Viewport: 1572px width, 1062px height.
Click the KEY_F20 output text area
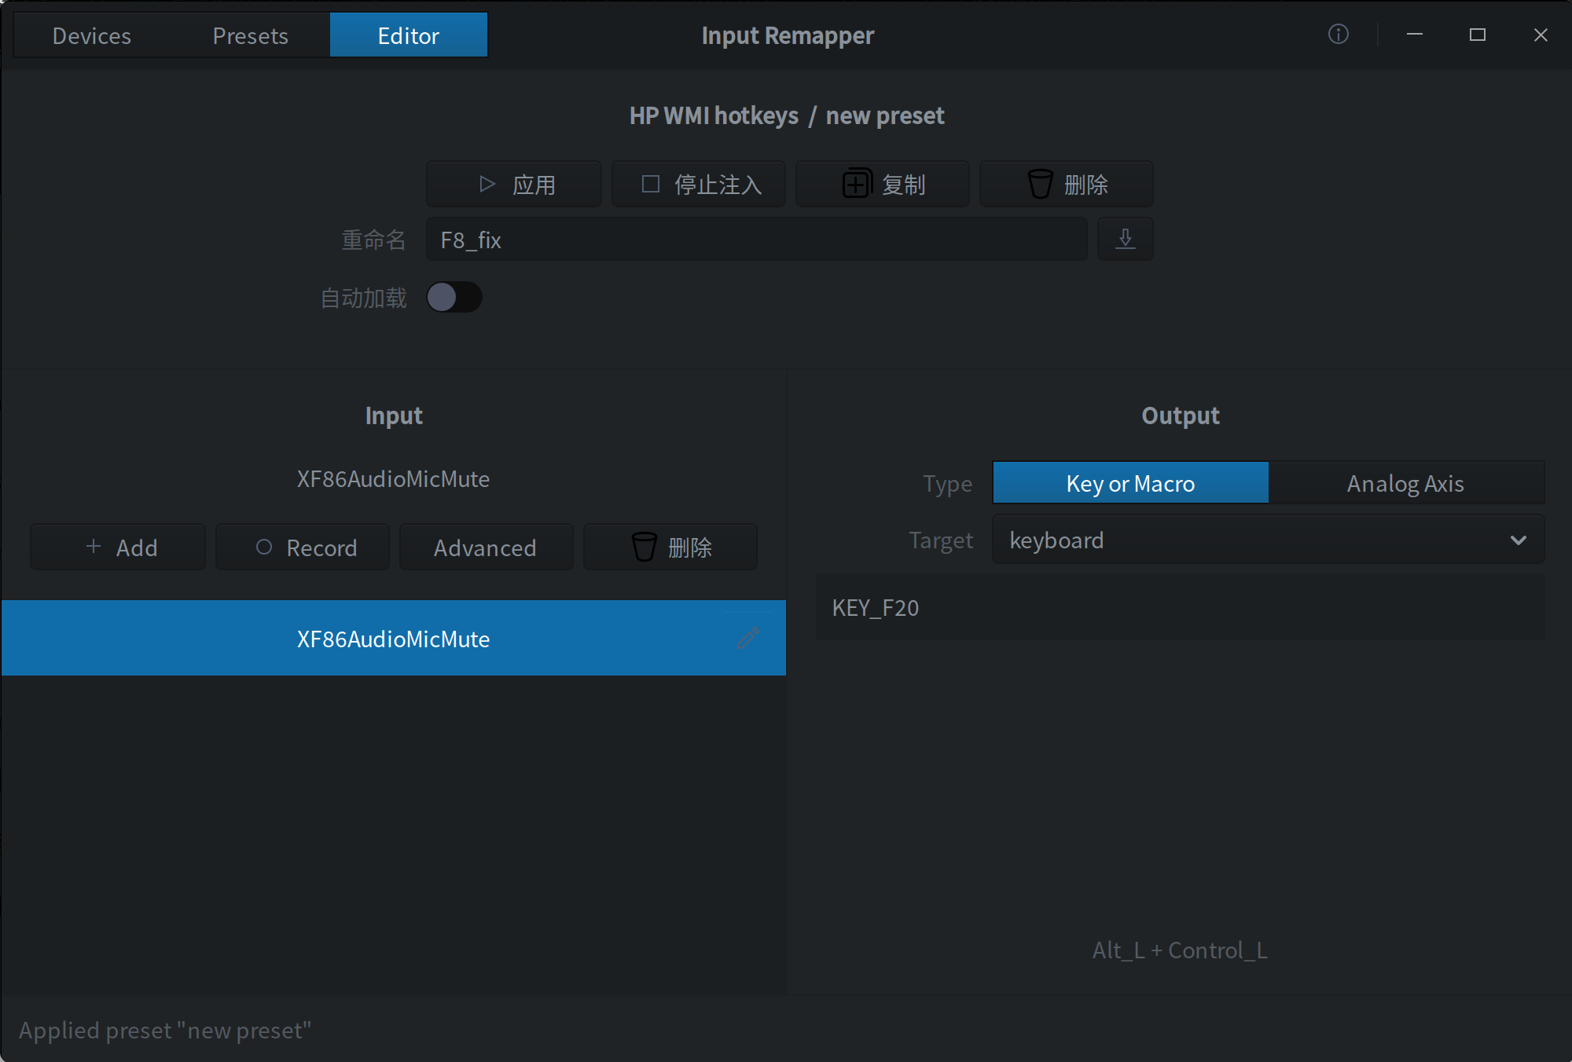tap(1181, 607)
